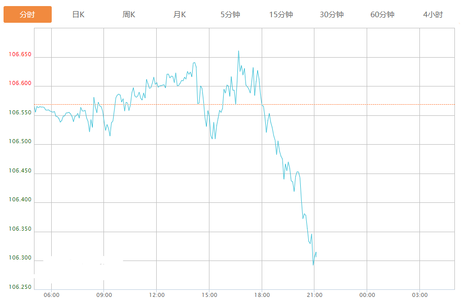Select the 5分钟 interval tab

(x=230, y=15)
